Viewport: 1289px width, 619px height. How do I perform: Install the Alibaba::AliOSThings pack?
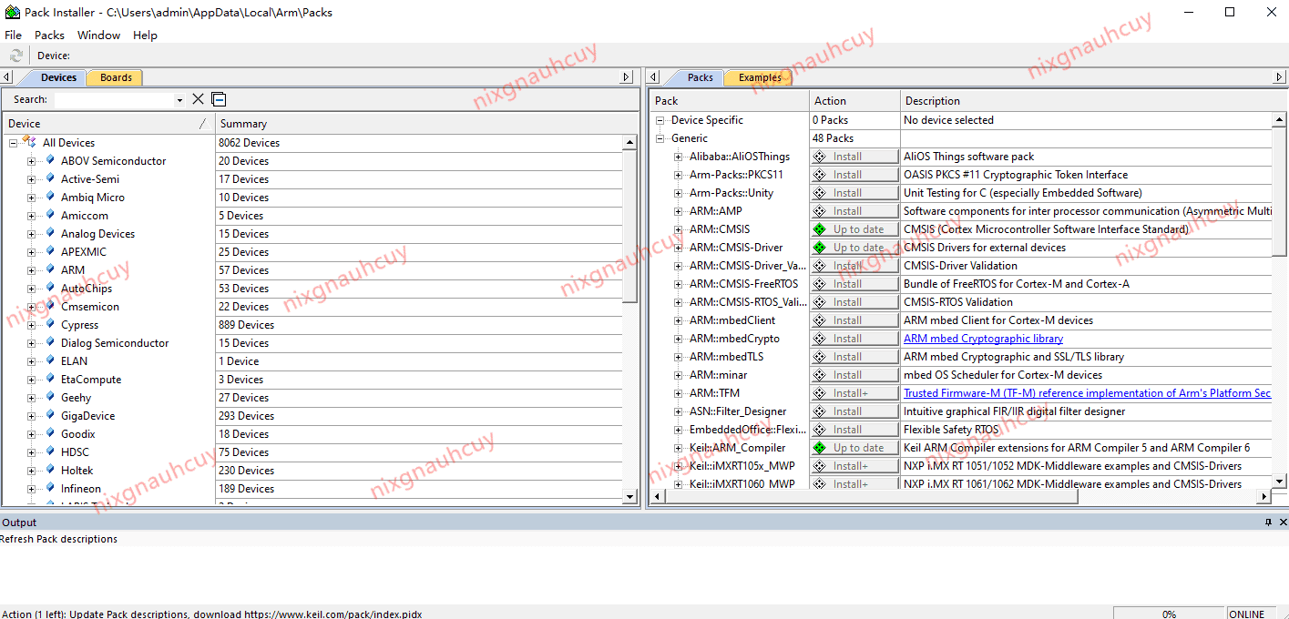click(x=854, y=157)
